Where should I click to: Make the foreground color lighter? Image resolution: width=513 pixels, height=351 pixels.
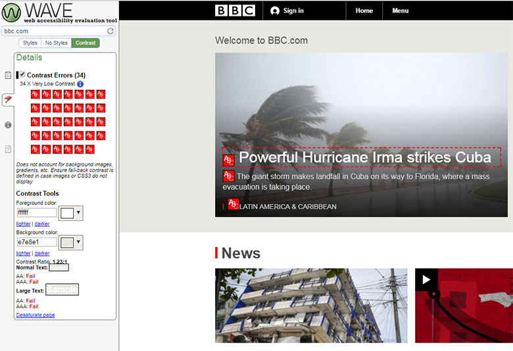[x=23, y=224]
